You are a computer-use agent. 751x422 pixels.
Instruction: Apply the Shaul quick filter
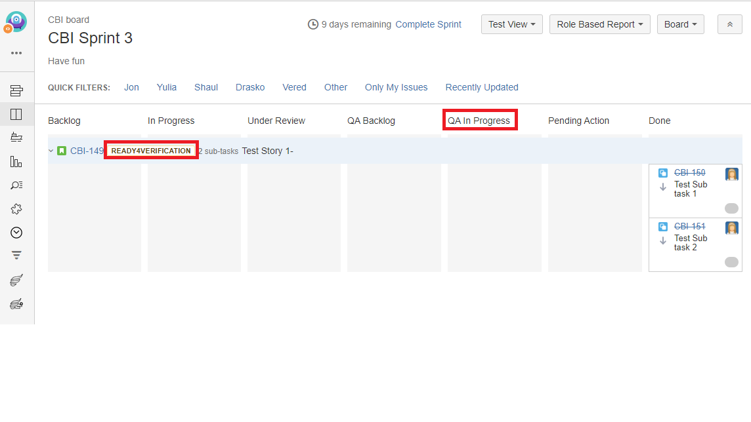tap(206, 87)
